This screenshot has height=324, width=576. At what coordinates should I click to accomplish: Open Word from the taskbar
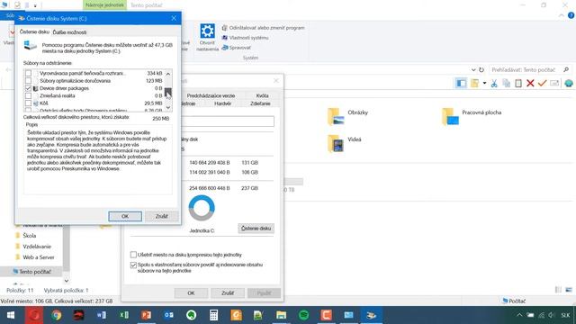102,315
